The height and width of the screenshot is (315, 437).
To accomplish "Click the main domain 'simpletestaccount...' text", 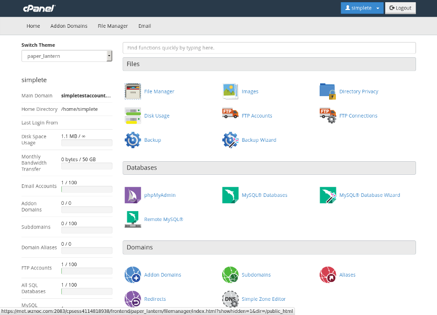I will point(86,96).
